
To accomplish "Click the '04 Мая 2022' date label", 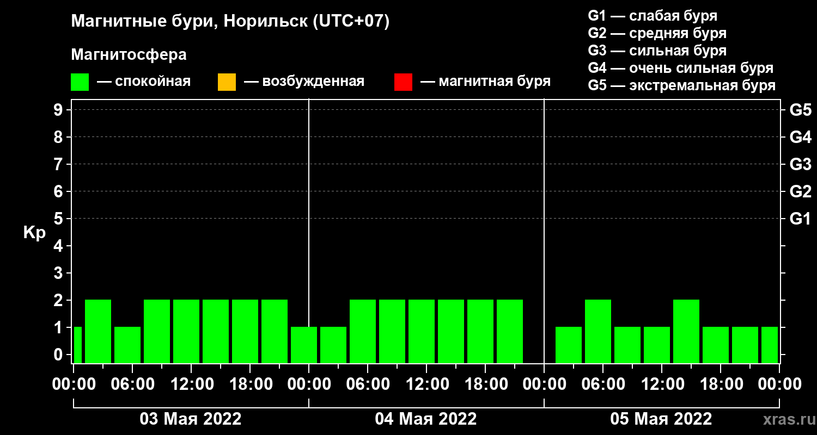I will pos(426,419).
